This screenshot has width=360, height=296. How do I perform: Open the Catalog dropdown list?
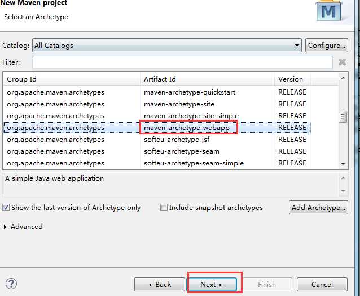click(167, 46)
